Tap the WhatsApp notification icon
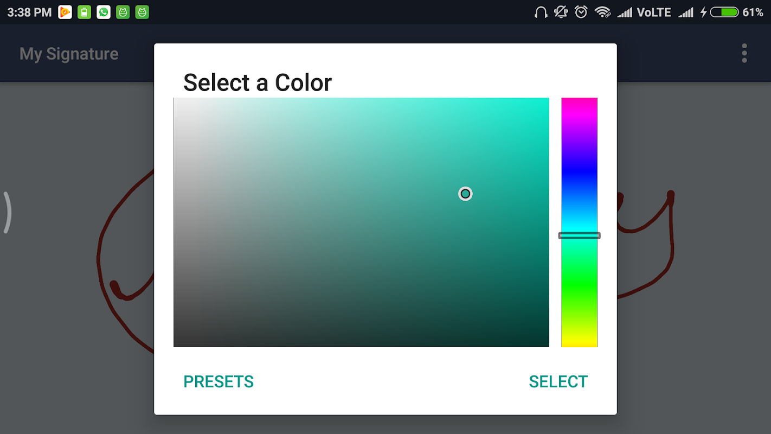This screenshot has height=434, width=771. 104,12
